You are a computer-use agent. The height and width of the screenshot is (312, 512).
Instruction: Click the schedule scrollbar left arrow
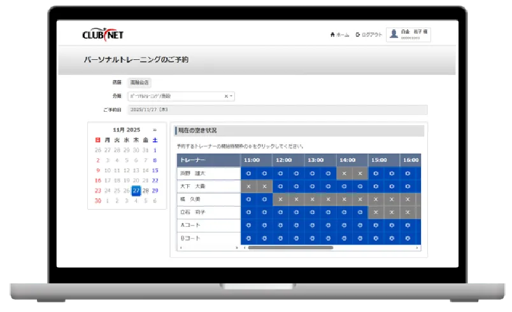coord(245,248)
